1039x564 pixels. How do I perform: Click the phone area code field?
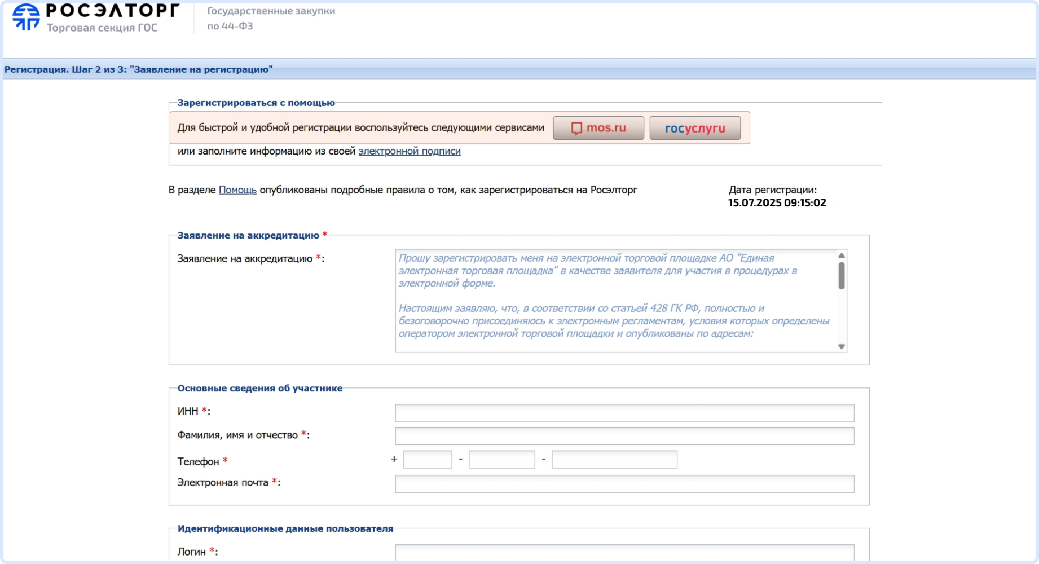click(501, 460)
